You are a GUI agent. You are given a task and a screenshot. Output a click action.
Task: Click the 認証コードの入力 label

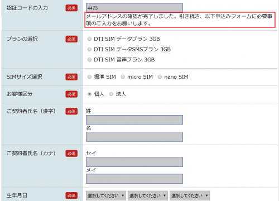tap(27, 8)
